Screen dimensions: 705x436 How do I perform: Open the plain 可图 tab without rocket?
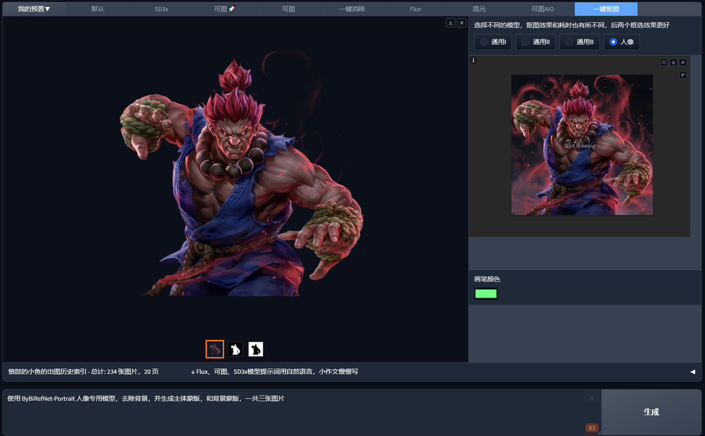[x=288, y=9]
